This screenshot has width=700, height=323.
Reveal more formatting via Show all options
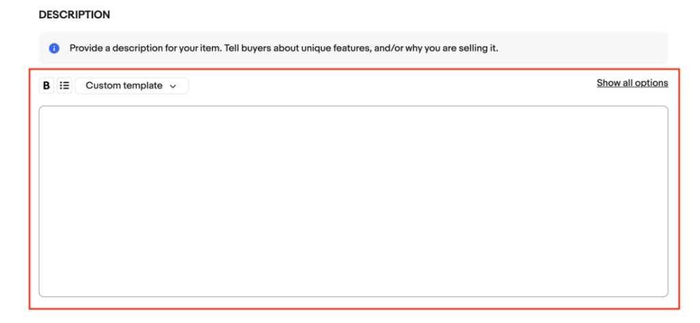click(x=632, y=83)
